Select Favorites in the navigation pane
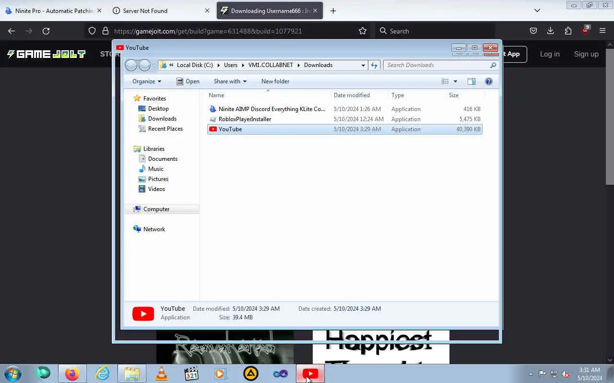 [x=154, y=99]
